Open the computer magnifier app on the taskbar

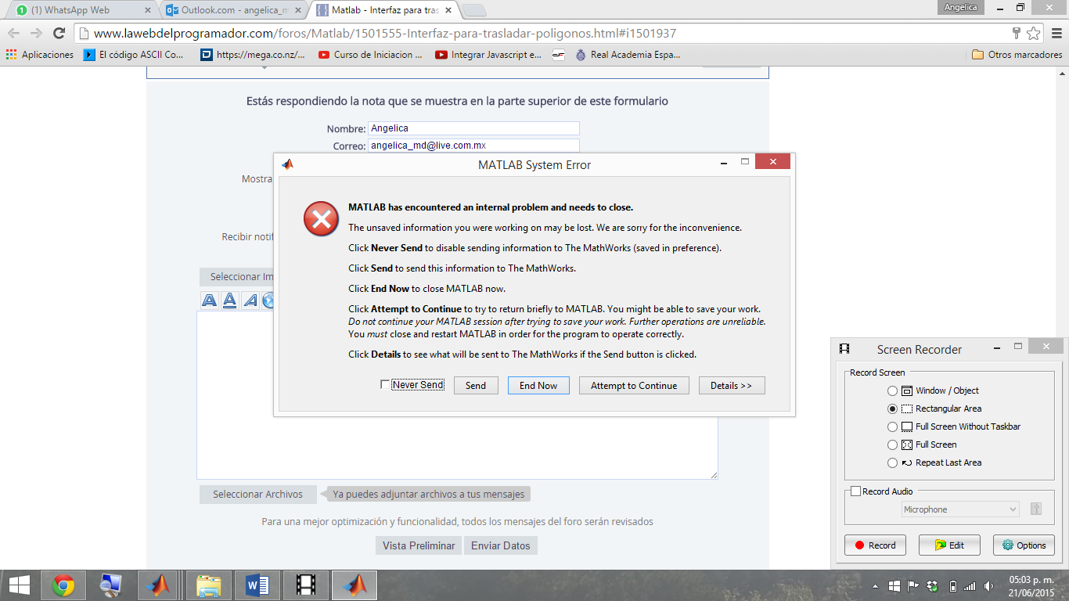coord(111,585)
